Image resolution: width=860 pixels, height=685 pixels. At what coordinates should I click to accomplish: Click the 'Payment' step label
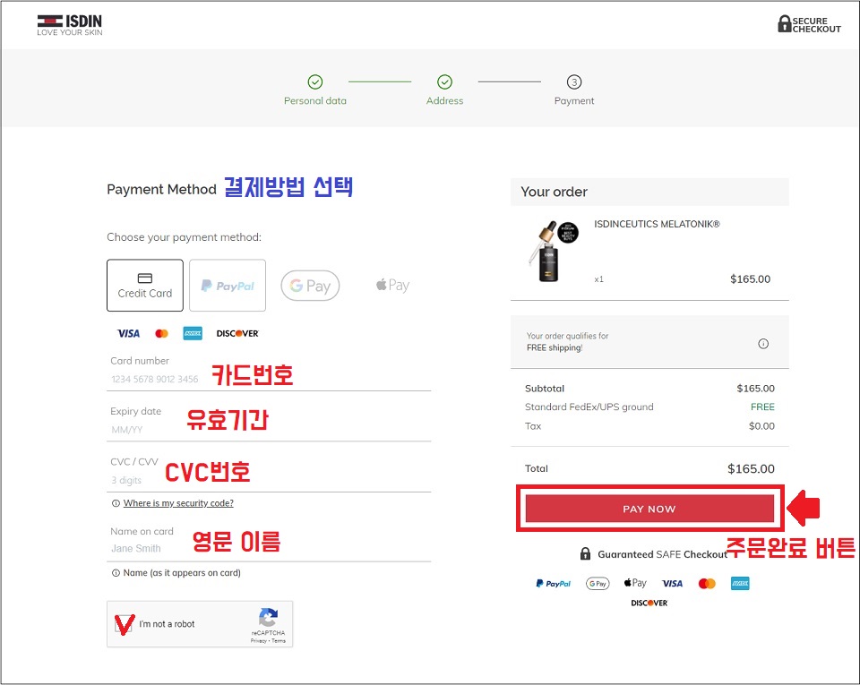click(x=573, y=101)
